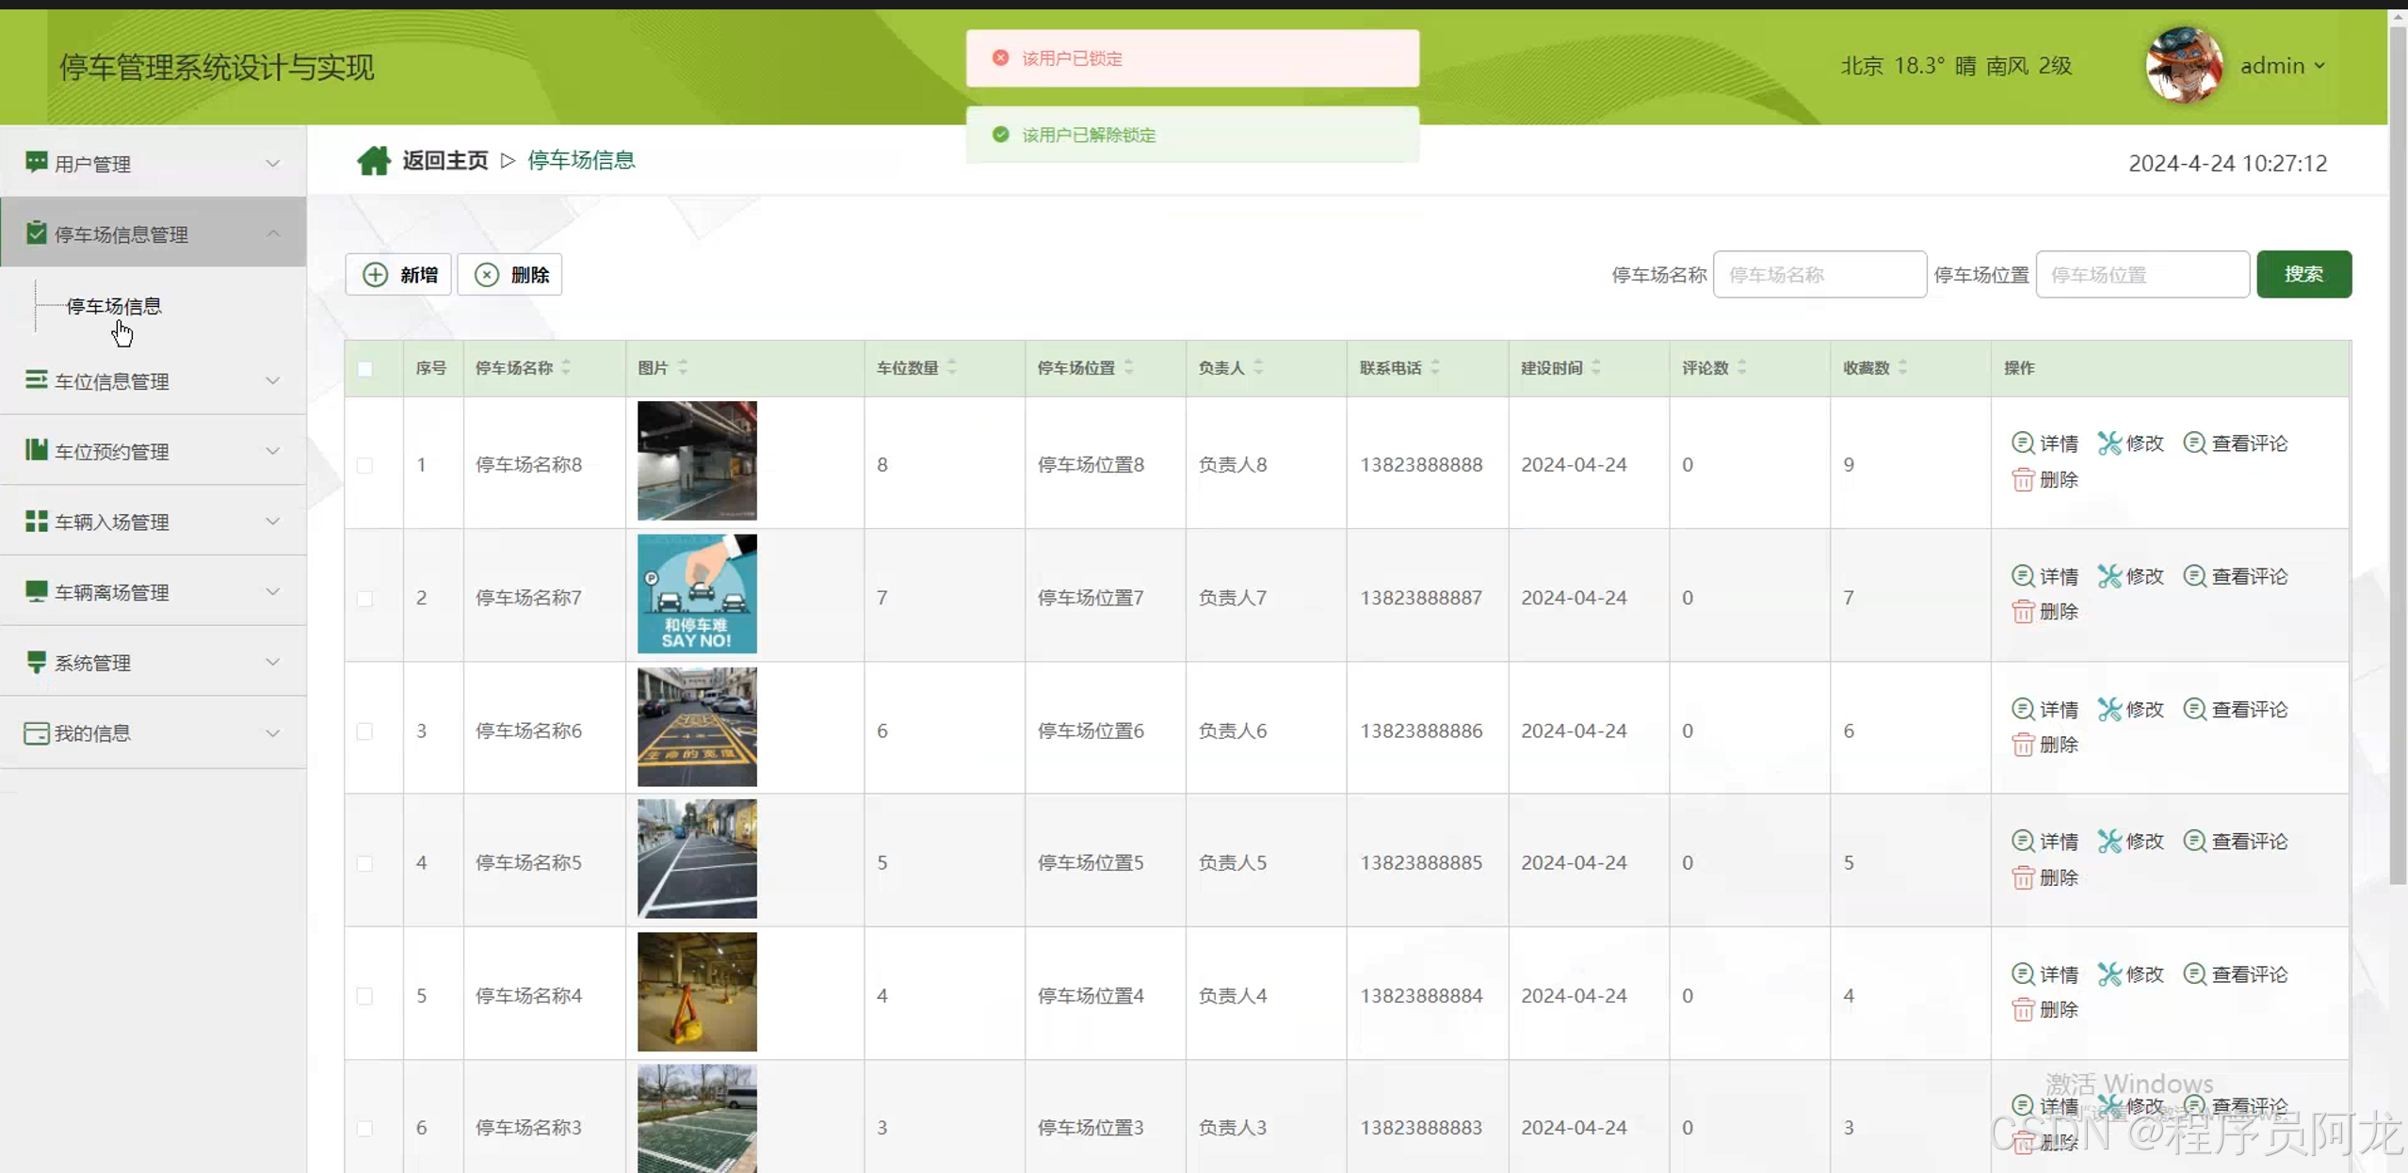Viewport: 2408px width, 1173px height.
Task: Collapse the 停车场信息管理 menu chevron
Action: point(272,233)
